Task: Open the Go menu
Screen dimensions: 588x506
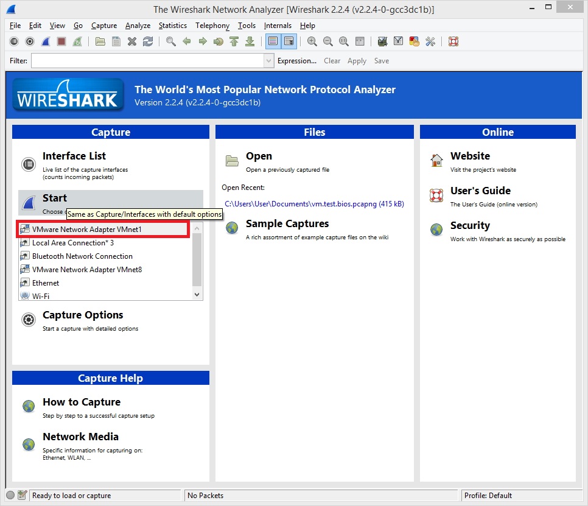Action: [78, 26]
